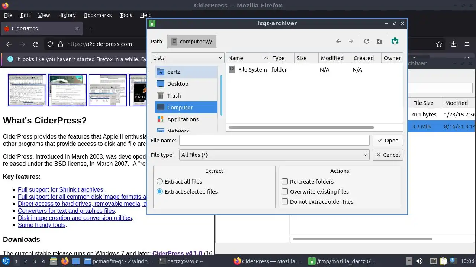The height and width of the screenshot is (267, 476).
Task: Open the first CiderPress screenshot thumbnail
Action: click(x=27, y=90)
